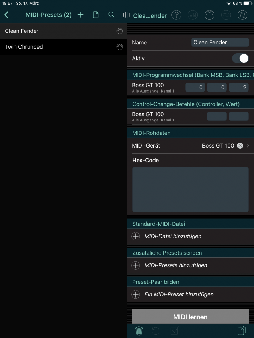Tap the MIDI-Rohdaten section header
254x338 pixels.
point(151,133)
